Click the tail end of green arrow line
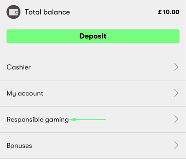186x159 pixels. (x=105, y=119)
